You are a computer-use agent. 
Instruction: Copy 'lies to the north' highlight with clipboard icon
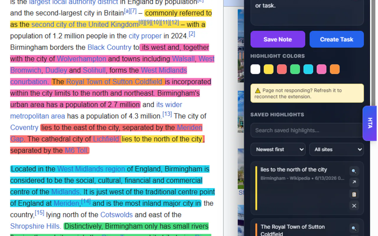pyautogui.click(x=354, y=194)
